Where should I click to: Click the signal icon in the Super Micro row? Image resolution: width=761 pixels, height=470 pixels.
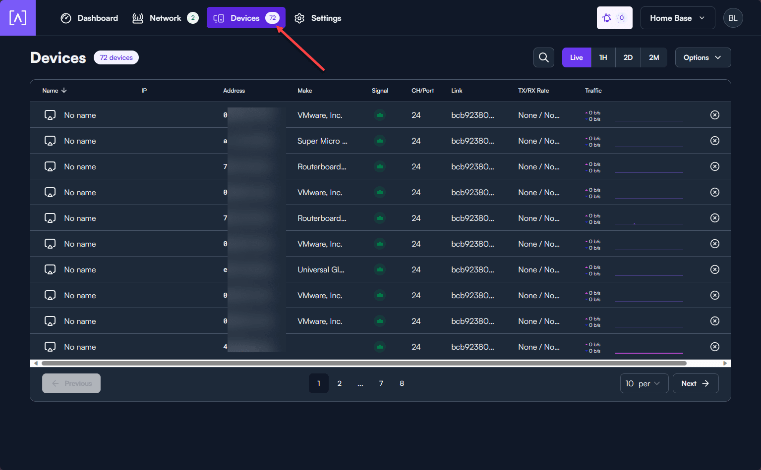pyautogui.click(x=380, y=141)
